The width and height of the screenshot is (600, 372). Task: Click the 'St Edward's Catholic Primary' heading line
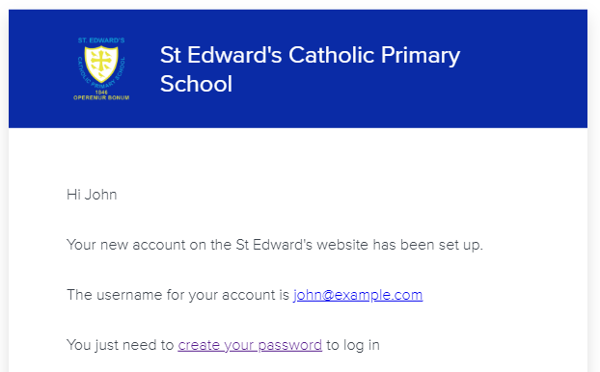pyautogui.click(x=310, y=56)
